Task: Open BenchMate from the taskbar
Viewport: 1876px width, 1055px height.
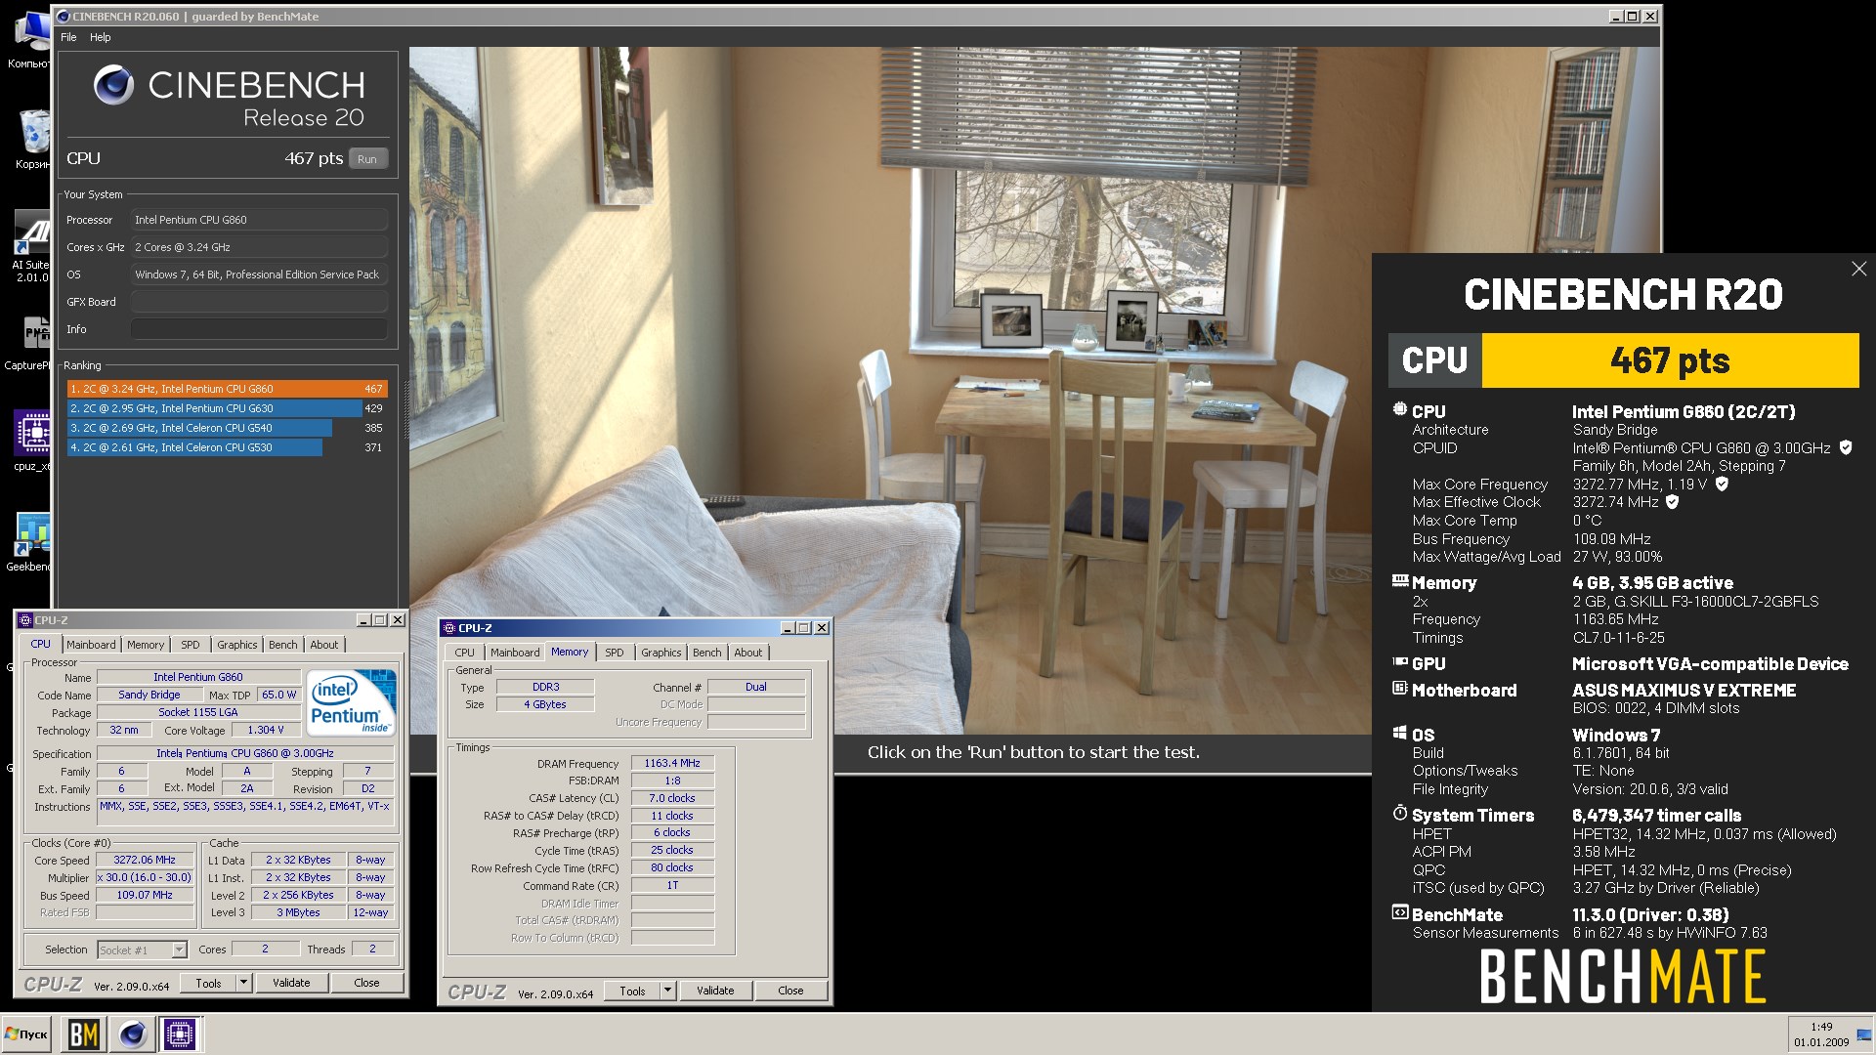Action: coord(84,1034)
